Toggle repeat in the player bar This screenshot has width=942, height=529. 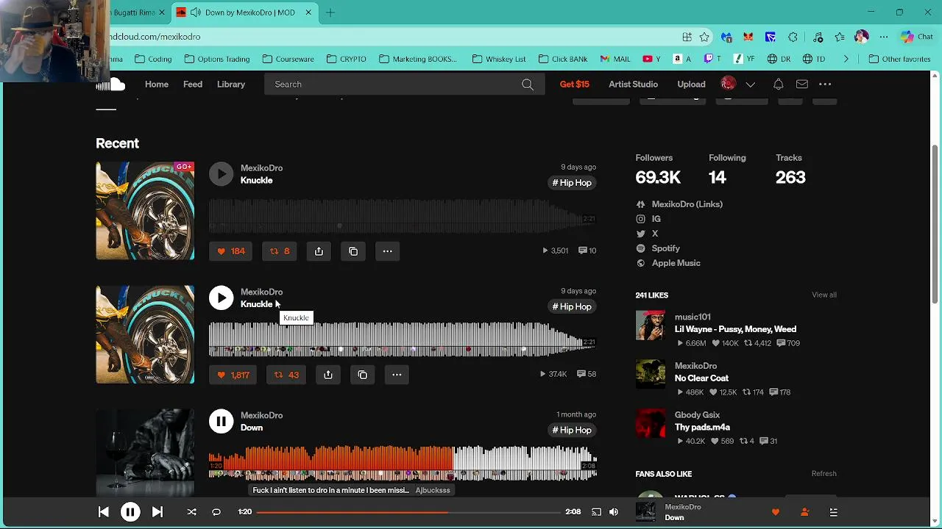tap(216, 512)
